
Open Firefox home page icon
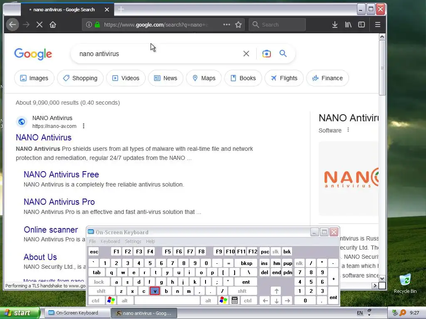coord(53,25)
